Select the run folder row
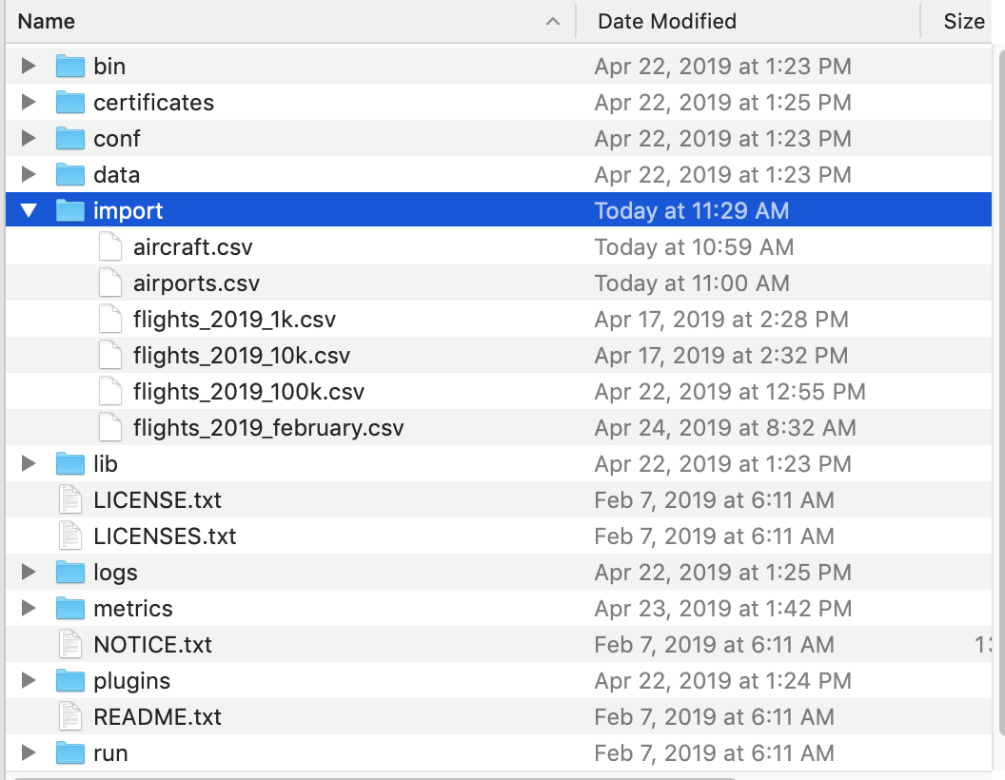The image size is (1005, 780). (110, 753)
